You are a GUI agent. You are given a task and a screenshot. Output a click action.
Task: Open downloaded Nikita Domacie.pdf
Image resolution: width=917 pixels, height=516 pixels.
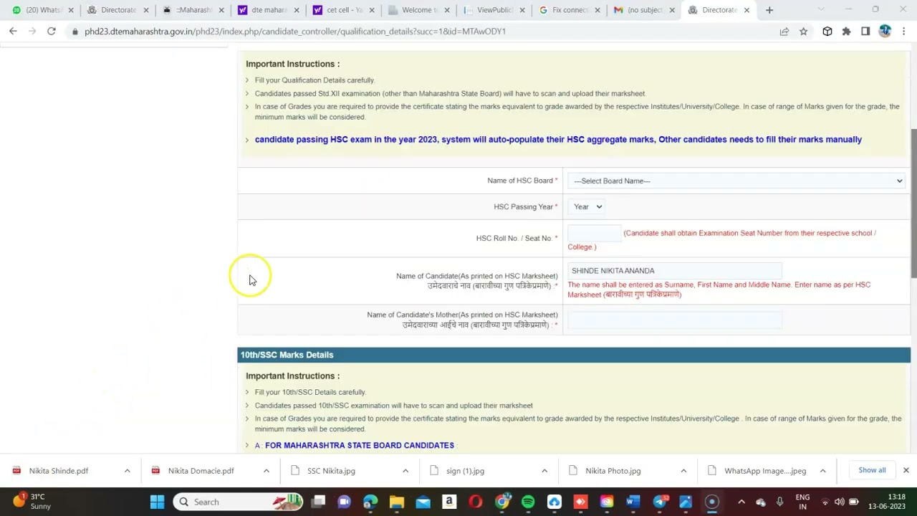click(201, 471)
